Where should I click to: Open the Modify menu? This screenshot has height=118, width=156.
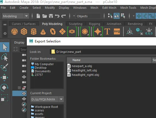[50, 8]
